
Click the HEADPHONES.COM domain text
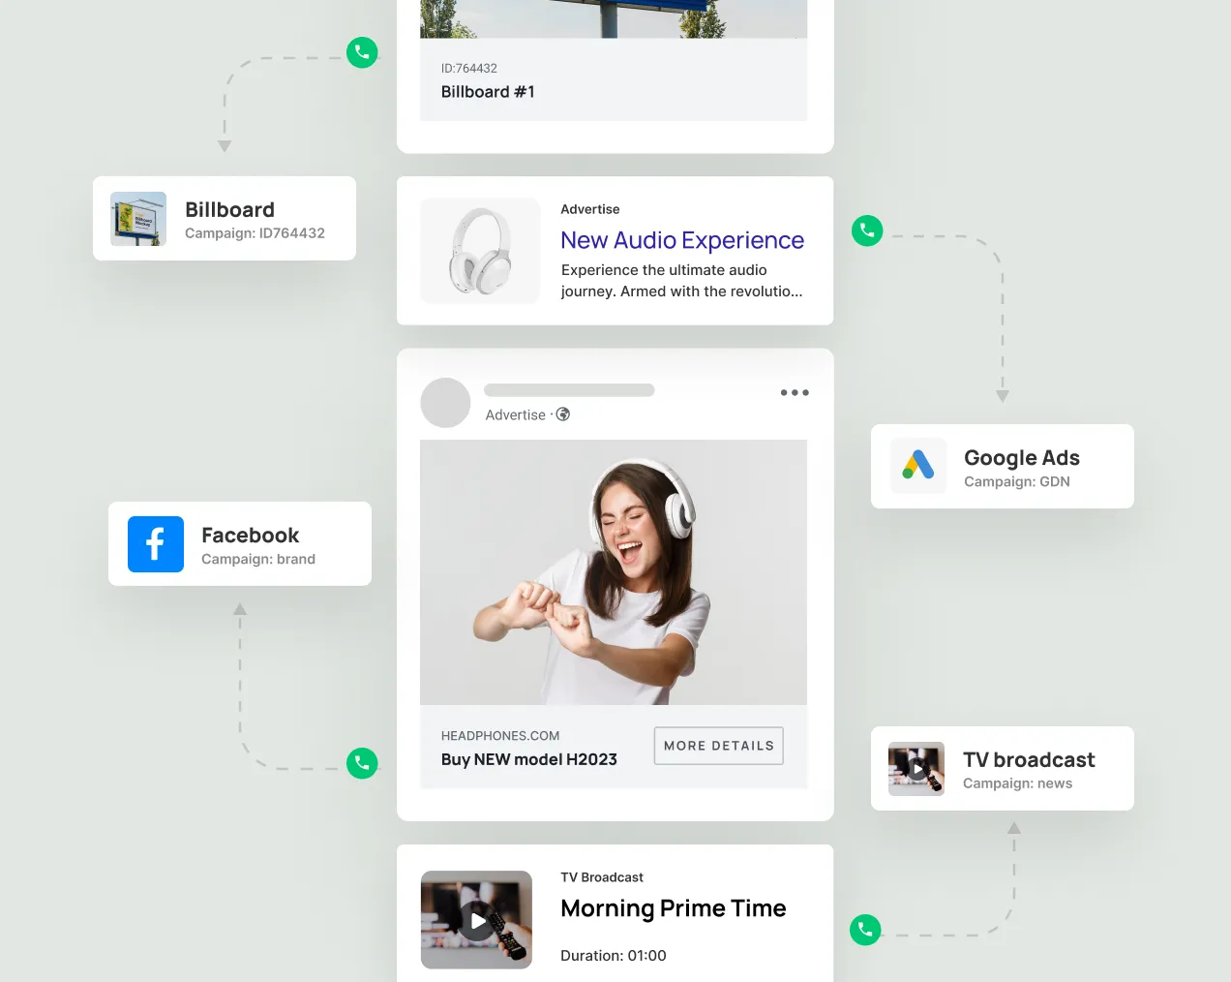(x=500, y=735)
